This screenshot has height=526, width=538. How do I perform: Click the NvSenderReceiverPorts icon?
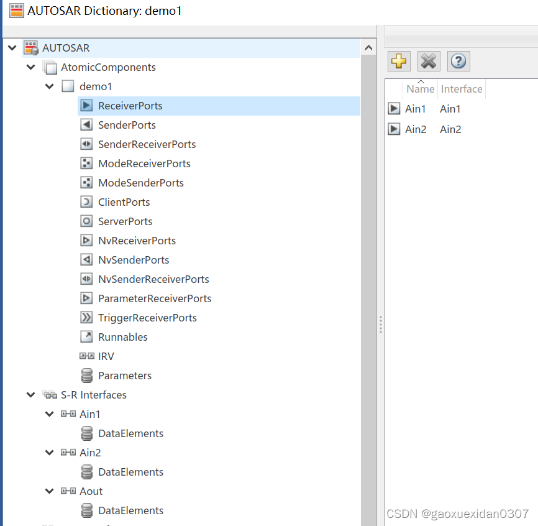[x=86, y=279]
